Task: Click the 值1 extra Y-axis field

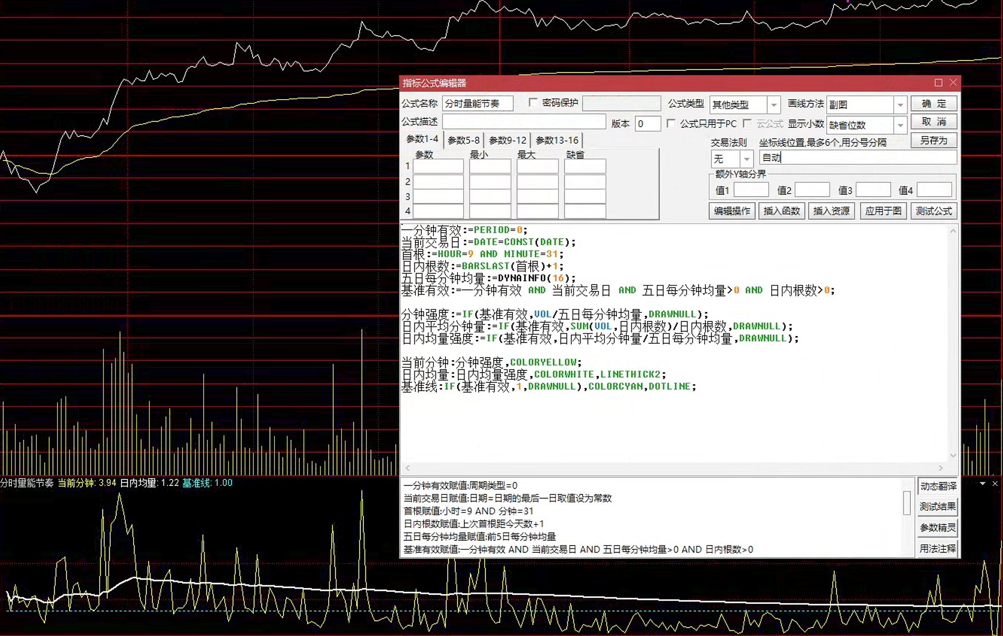Action: [x=751, y=190]
